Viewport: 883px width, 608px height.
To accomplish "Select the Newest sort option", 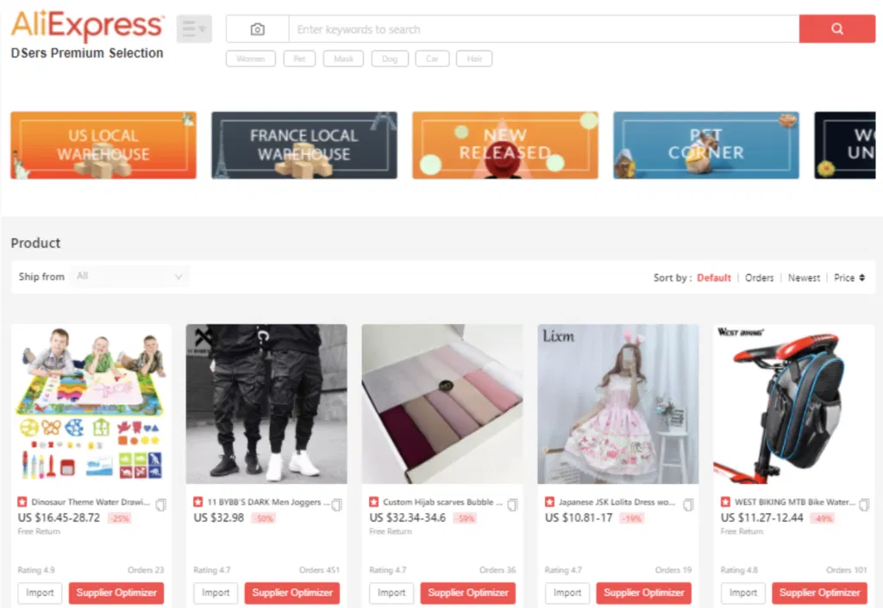I will click(804, 277).
